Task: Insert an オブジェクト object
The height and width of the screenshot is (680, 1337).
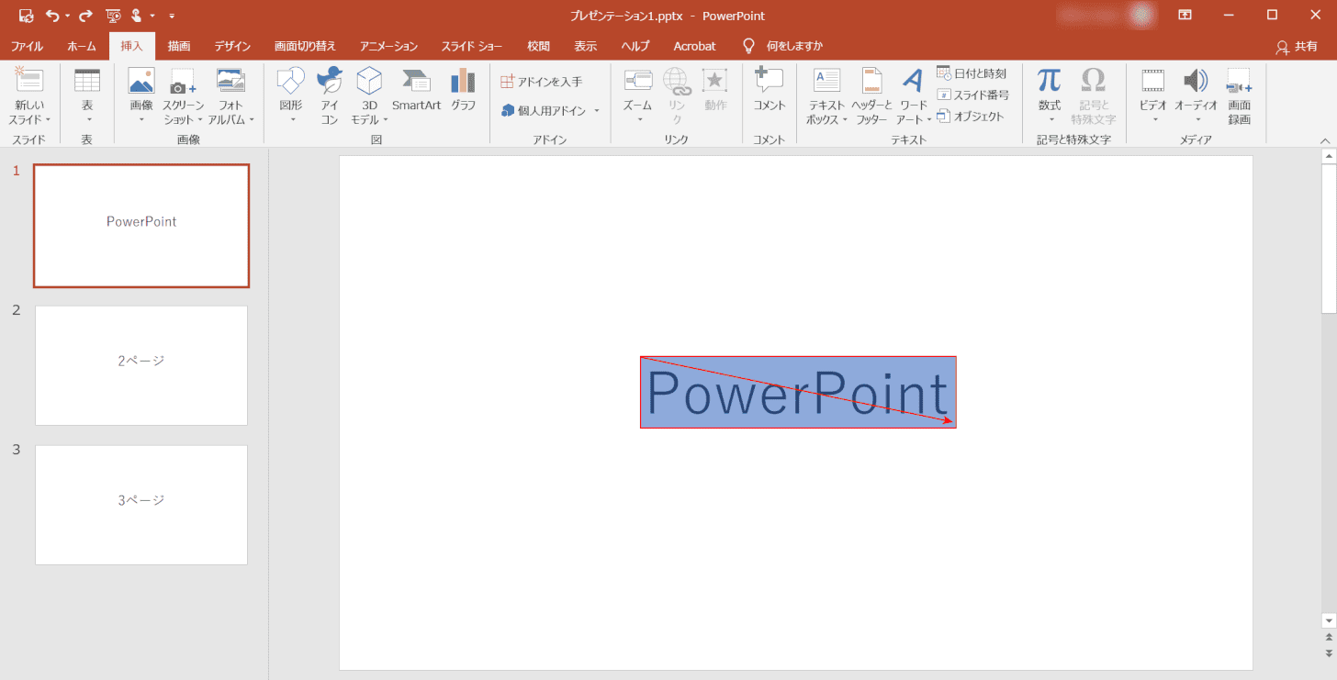Action: click(x=971, y=117)
